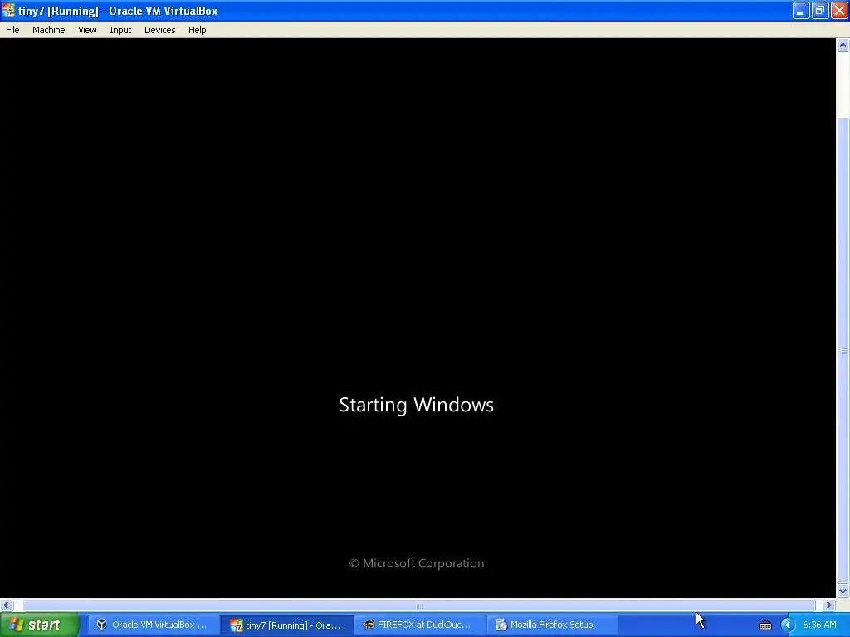Click the vertical scrollbar up arrow

(x=843, y=46)
